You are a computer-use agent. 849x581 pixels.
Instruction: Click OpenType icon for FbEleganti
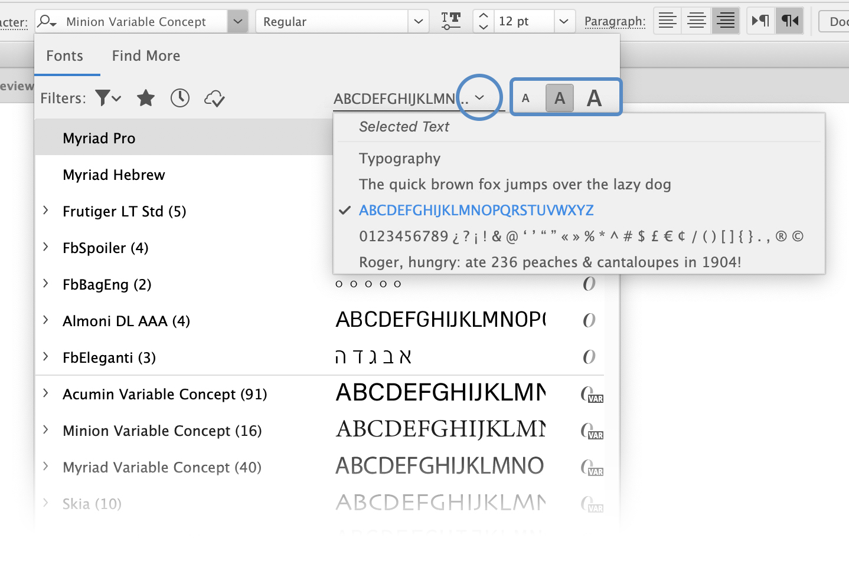tap(589, 357)
